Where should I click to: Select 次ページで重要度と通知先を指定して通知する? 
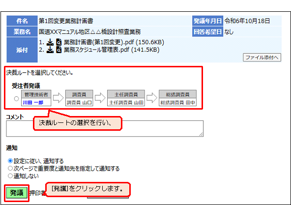[x=10, y=168]
